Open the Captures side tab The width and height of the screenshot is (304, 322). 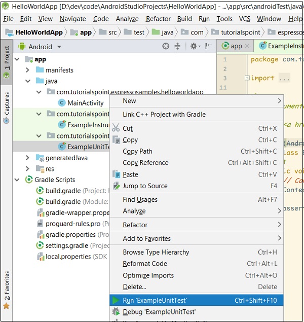click(x=7, y=104)
